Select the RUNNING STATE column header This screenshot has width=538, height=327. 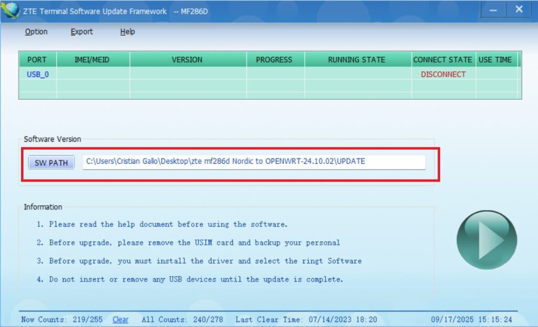357,60
